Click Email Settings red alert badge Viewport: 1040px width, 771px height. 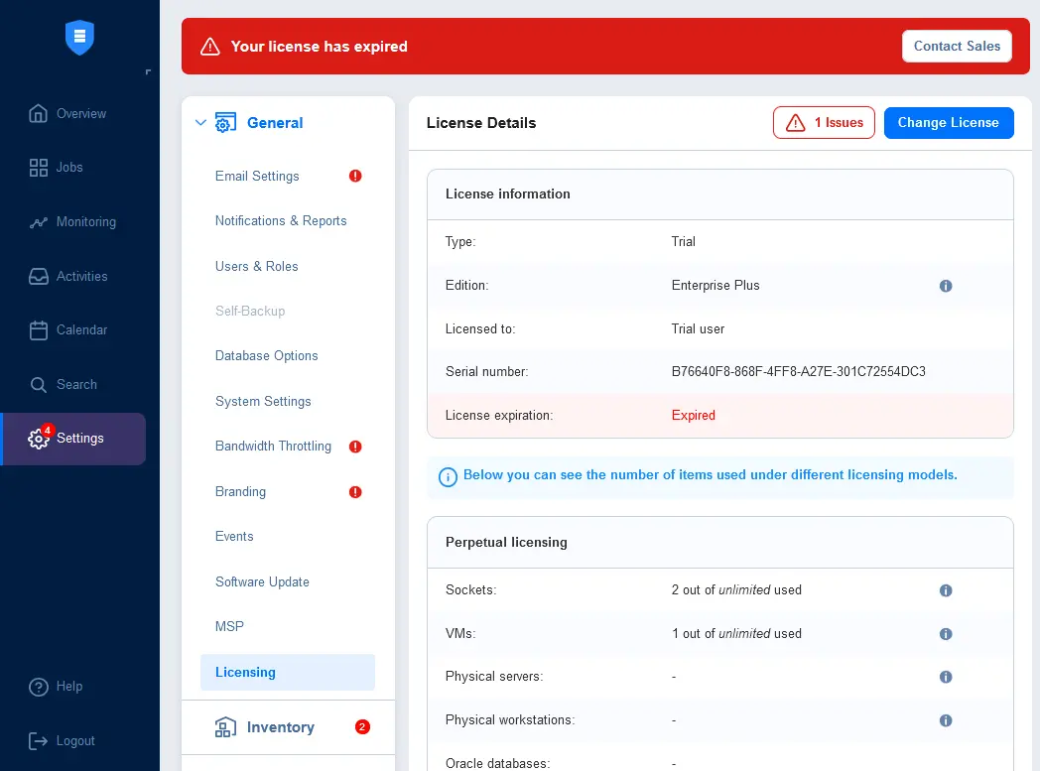coord(355,176)
